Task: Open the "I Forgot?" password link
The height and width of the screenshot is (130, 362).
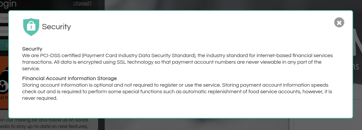Action: coord(82,3)
